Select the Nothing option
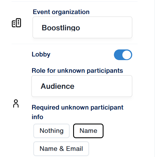 51,131
